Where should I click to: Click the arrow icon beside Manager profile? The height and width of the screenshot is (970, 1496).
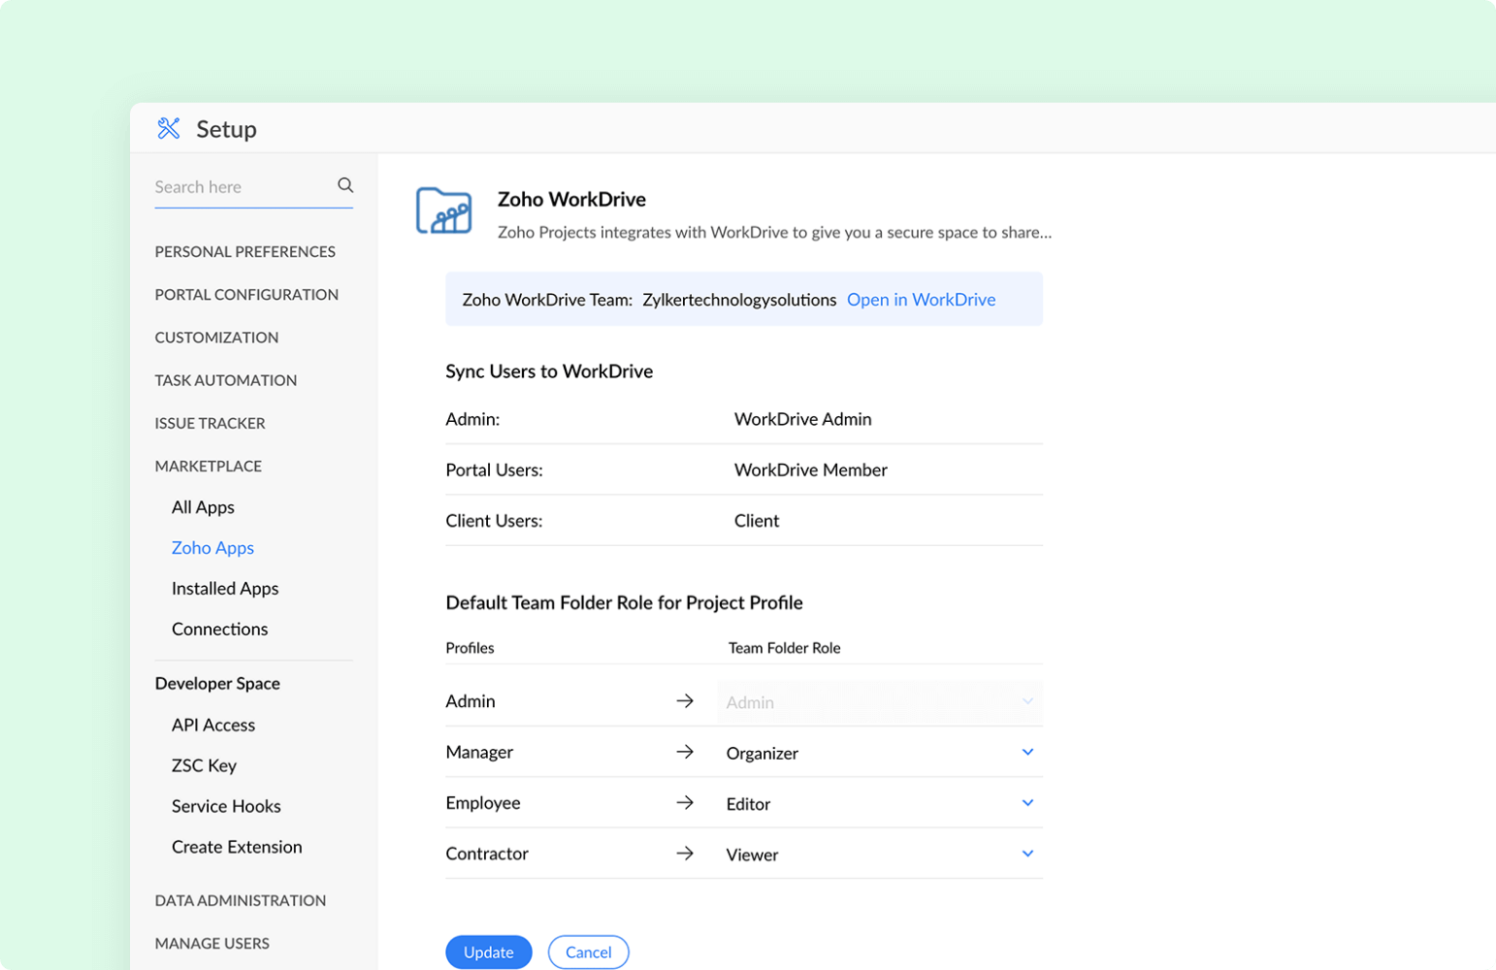(x=685, y=752)
